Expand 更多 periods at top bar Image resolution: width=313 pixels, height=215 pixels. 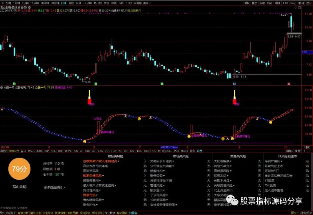tap(147, 3)
